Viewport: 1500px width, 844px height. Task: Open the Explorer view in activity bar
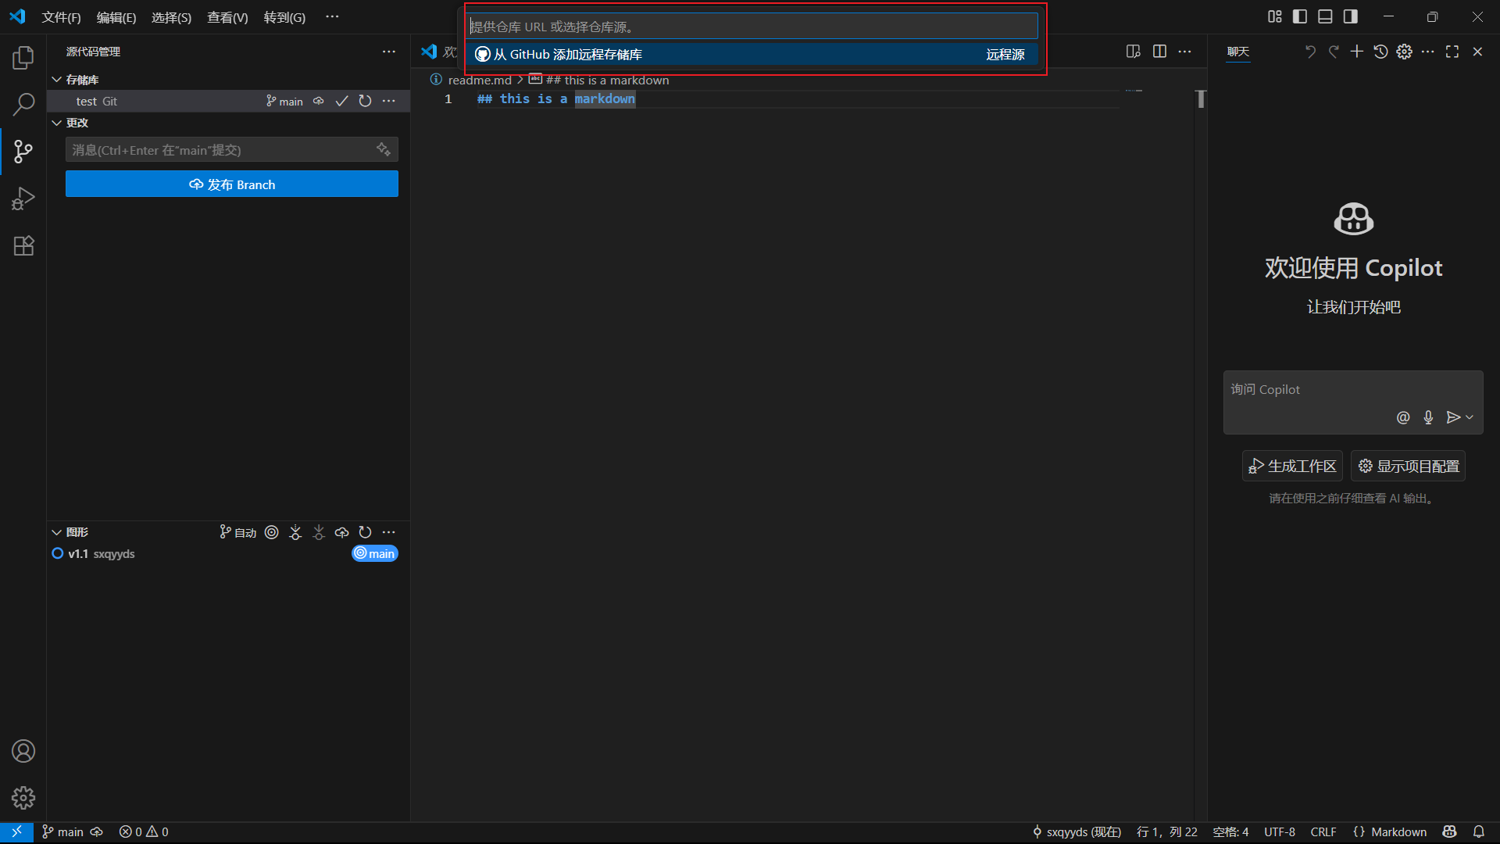click(x=23, y=57)
